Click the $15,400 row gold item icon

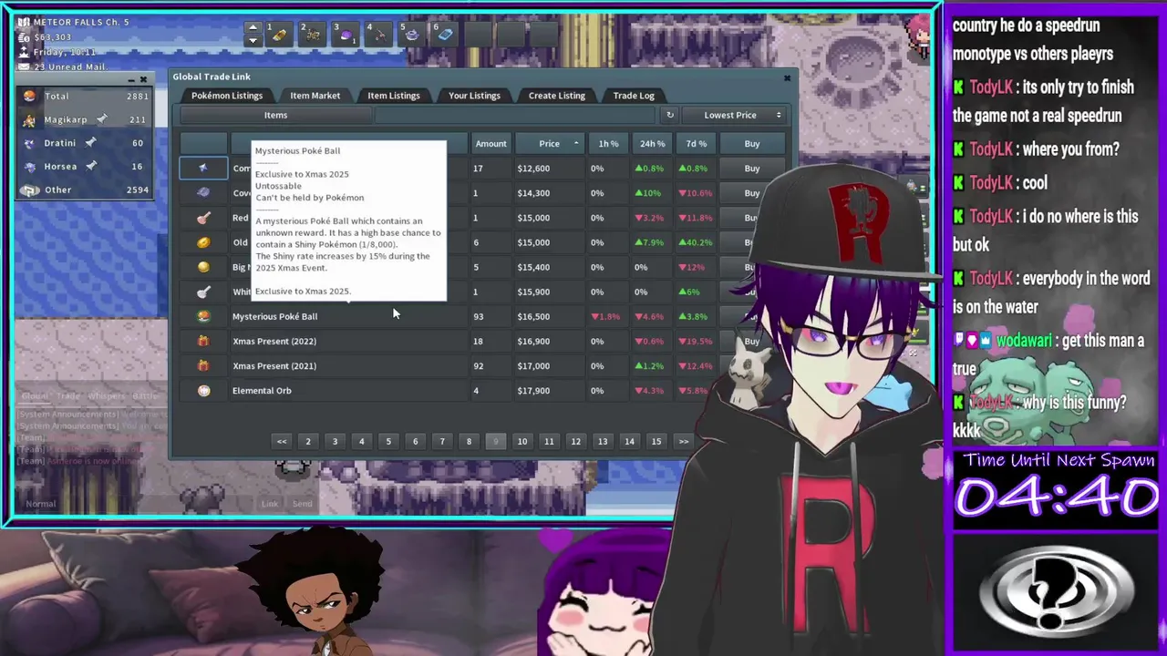pyautogui.click(x=203, y=267)
